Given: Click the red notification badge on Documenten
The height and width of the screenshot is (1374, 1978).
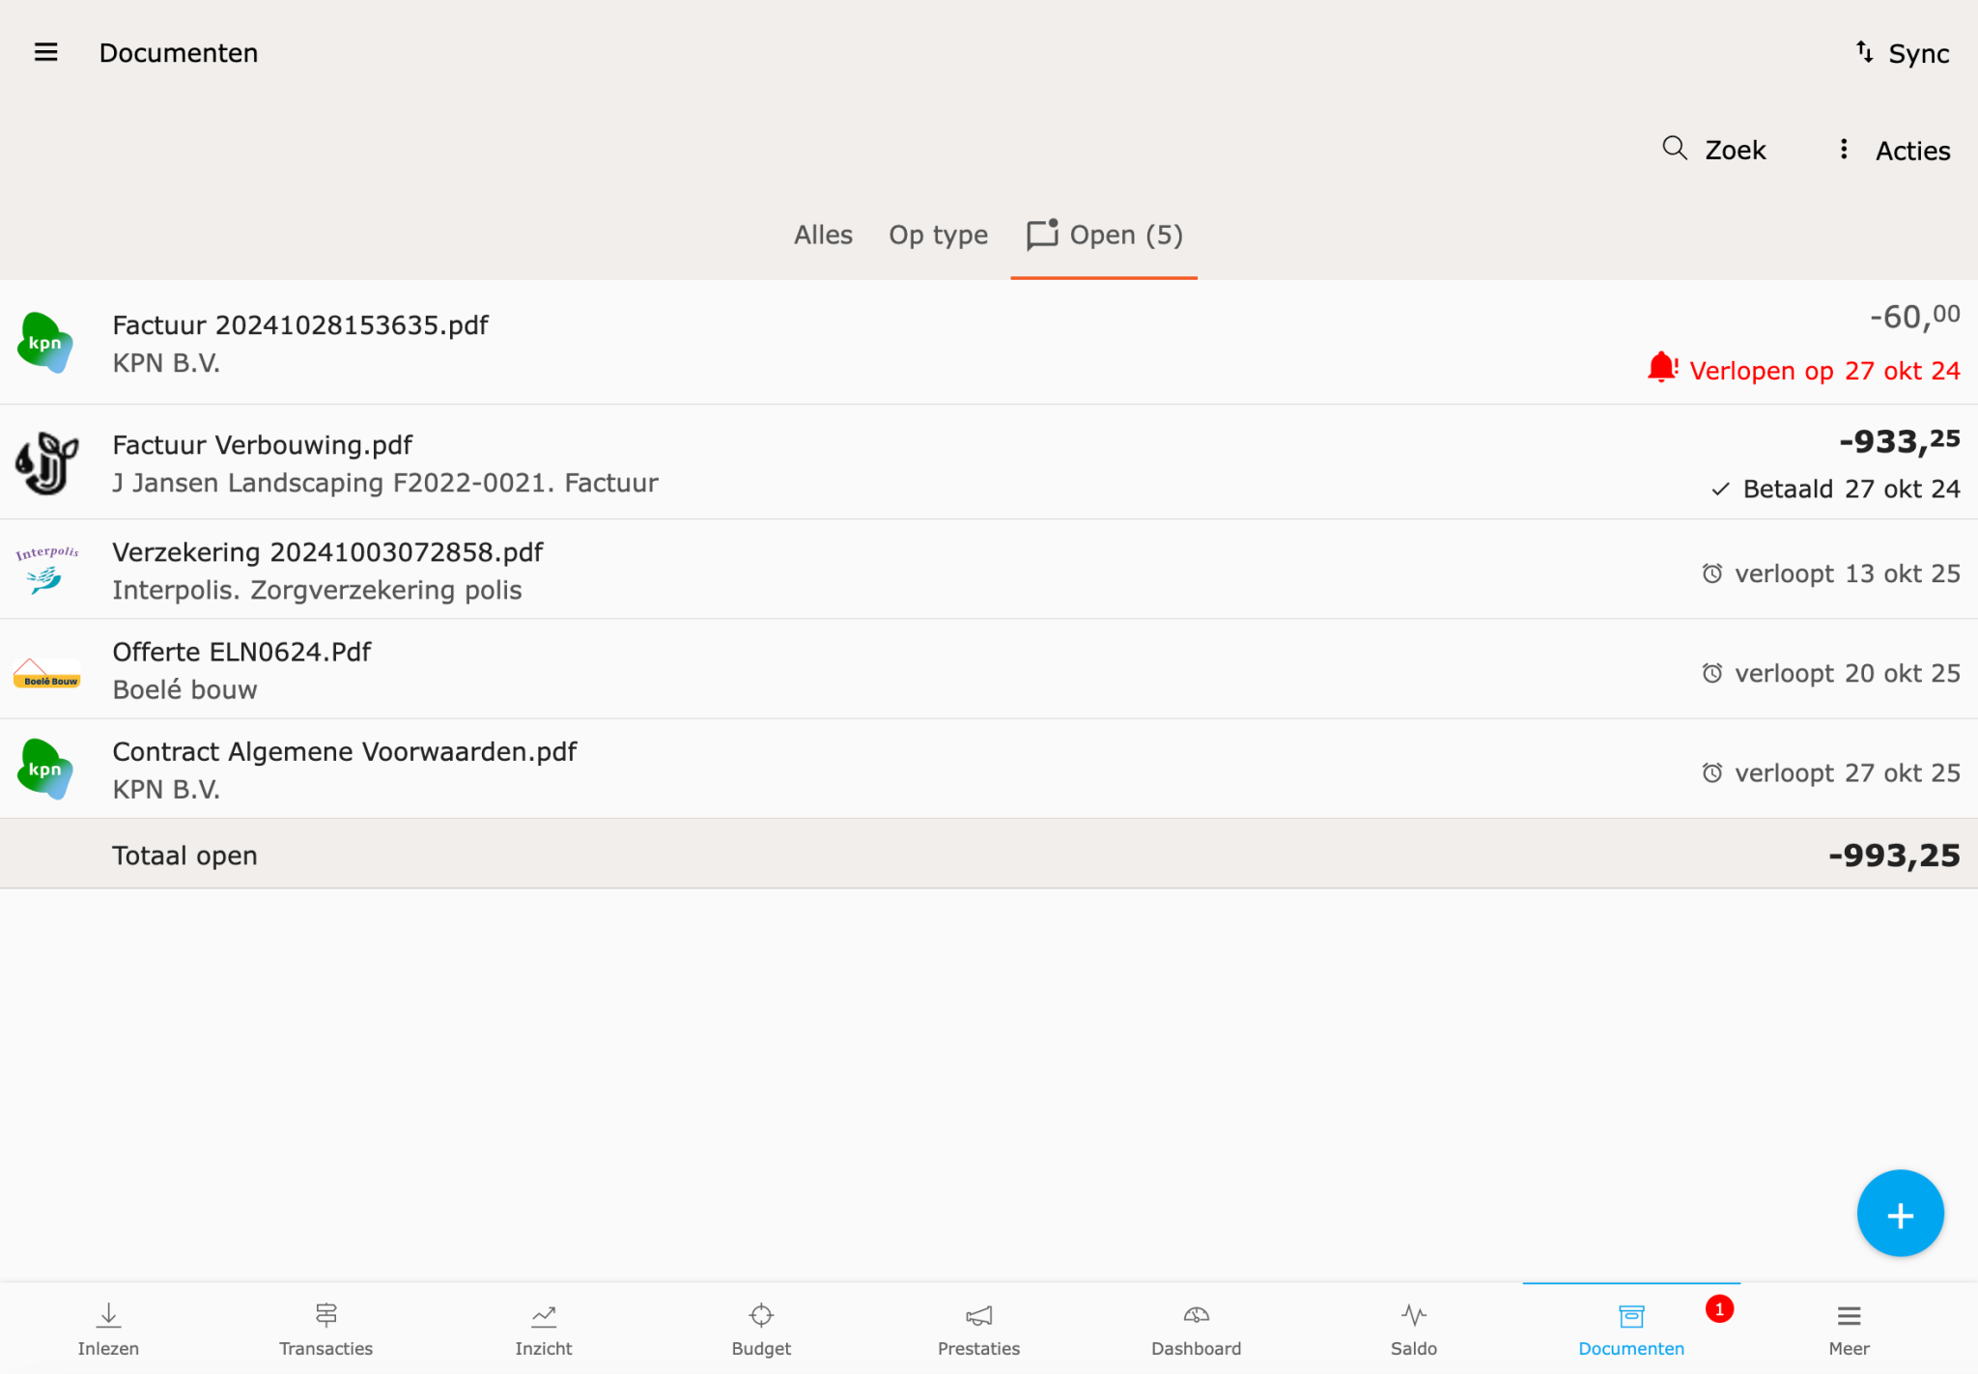Looking at the screenshot, I should 1719,1308.
